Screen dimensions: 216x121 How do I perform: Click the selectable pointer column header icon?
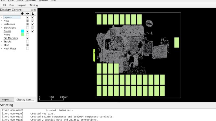coord(33,13)
